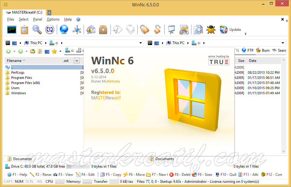Click the FTP button in right panel
The height and width of the screenshot is (187, 291).
click(x=248, y=50)
